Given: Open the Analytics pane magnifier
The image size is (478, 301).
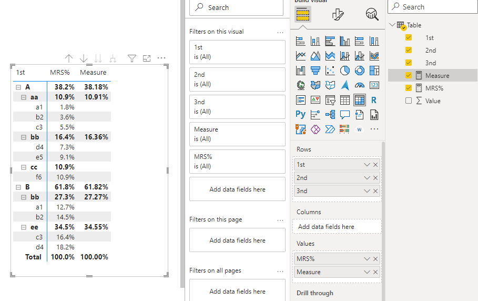Looking at the screenshot, I should [x=372, y=14].
